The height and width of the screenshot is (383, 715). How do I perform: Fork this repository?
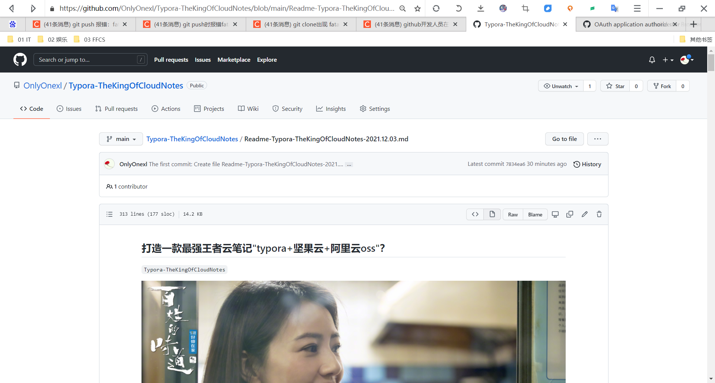click(x=662, y=86)
